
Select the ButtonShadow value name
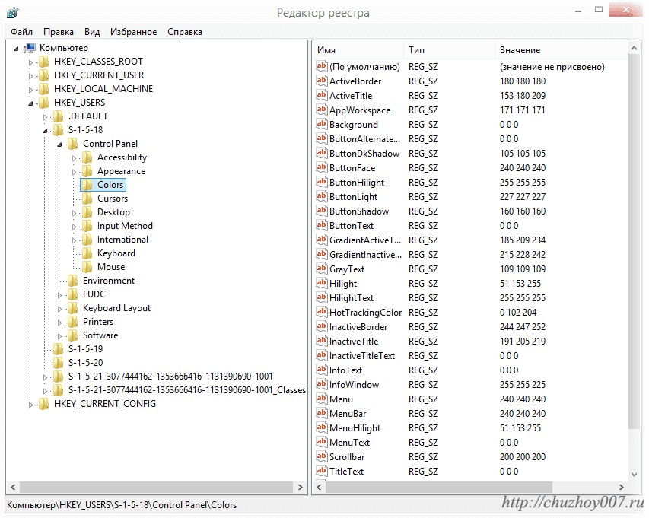[359, 211]
